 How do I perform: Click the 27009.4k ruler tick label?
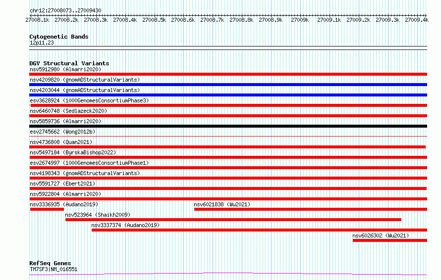click(417, 20)
